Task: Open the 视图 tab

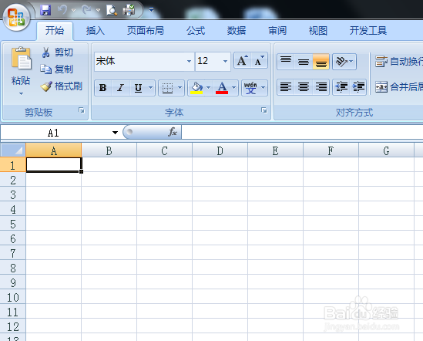Action: 318,31
